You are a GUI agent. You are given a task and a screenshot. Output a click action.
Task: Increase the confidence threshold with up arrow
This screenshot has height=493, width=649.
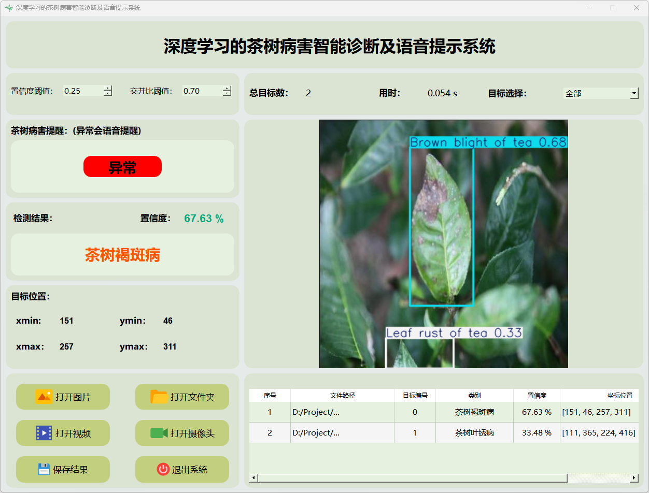108,88
